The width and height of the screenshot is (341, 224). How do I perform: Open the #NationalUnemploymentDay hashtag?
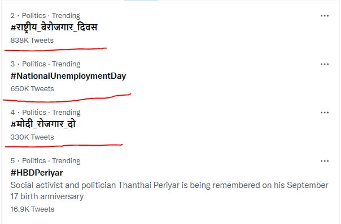point(68,76)
